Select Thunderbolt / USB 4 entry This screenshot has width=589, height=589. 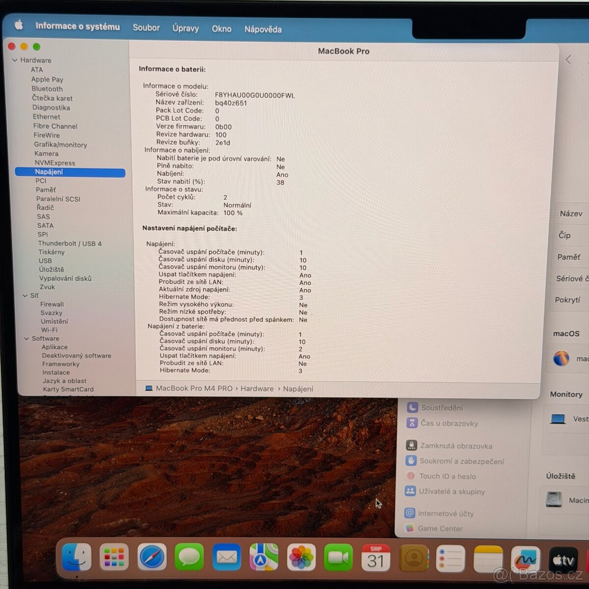tap(70, 243)
